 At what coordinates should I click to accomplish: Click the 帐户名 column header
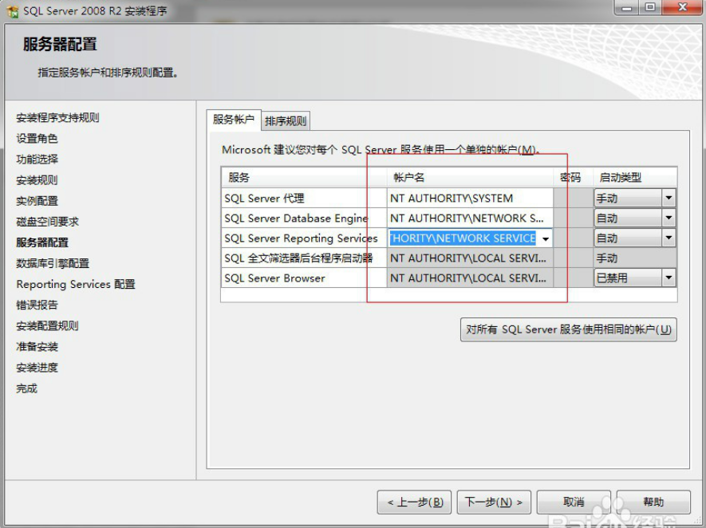coord(470,177)
